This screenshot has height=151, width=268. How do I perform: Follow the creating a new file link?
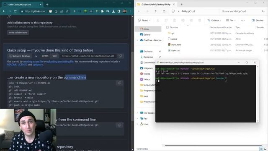click(33, 62)
